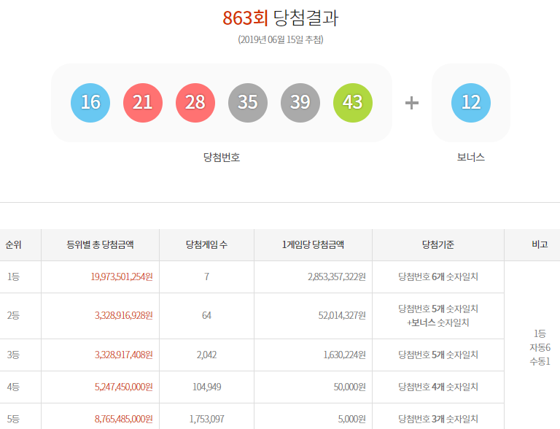Click per-game prize 2,853,357,322원
Image resolution: width=560 pixels, height=429 pixels.
pos(337,277)
